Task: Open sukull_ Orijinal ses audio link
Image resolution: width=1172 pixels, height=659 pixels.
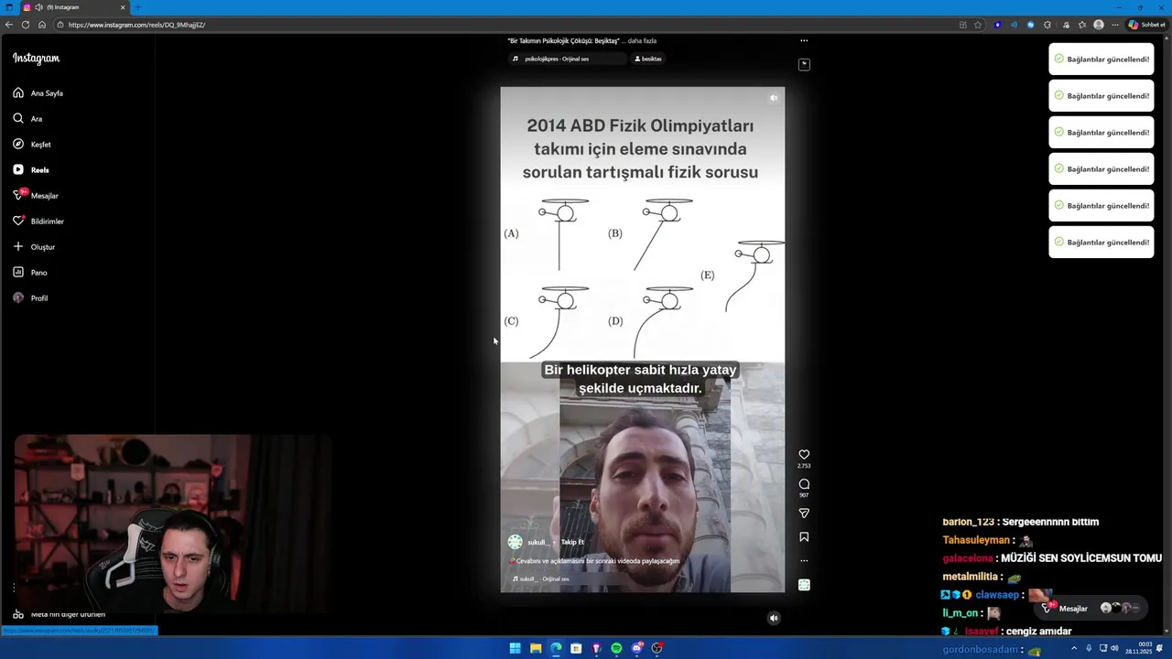Action: click(x=541, y=578)
